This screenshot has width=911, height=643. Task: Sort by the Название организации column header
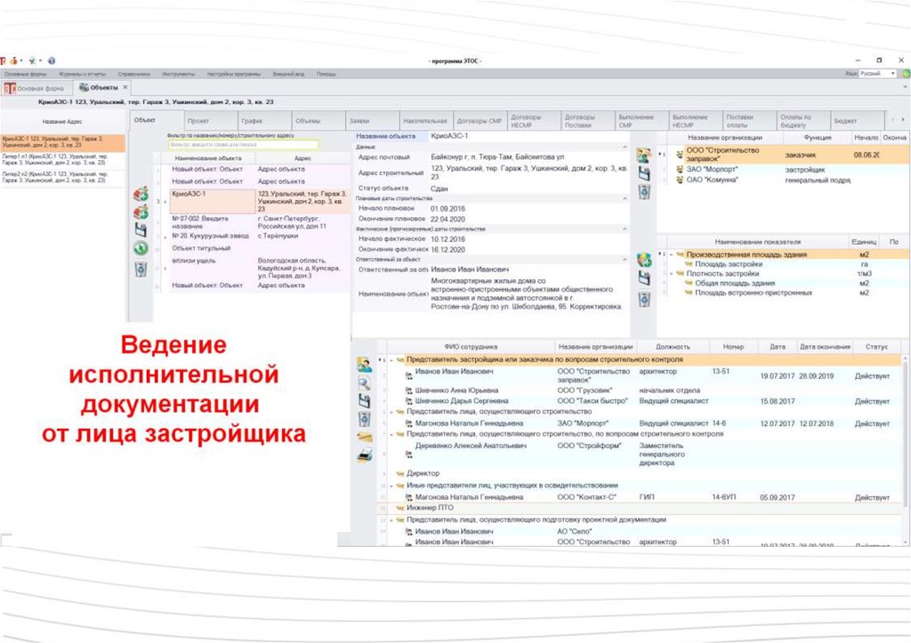click(x=595, y=347)
